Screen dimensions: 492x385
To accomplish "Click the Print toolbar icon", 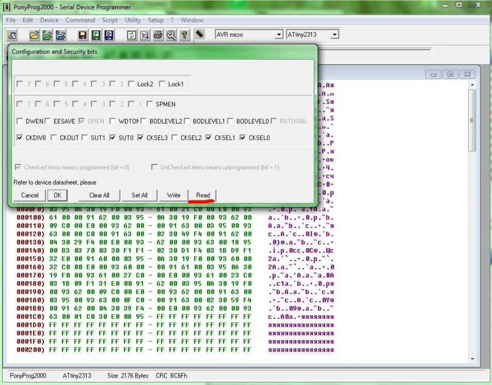I will point(158,35).
